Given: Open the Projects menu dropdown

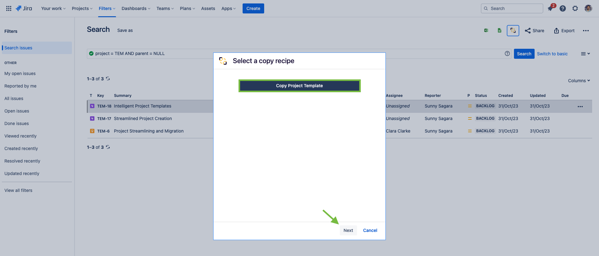Looking at the screenshot, I should 82,8.
